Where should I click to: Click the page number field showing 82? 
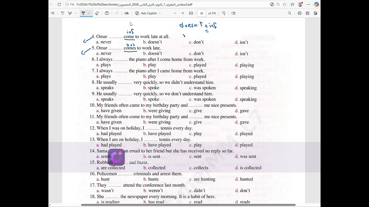pos(202,13)
